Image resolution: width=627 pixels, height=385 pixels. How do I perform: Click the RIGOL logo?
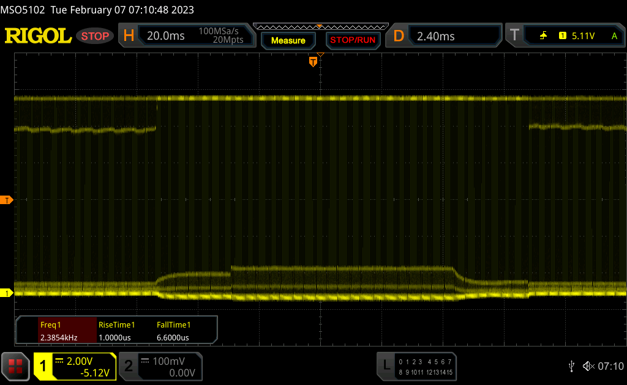click(x=38, y=36)
